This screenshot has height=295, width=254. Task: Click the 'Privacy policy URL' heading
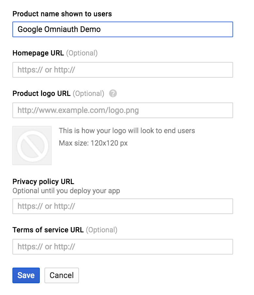click(x=43, y=182)
